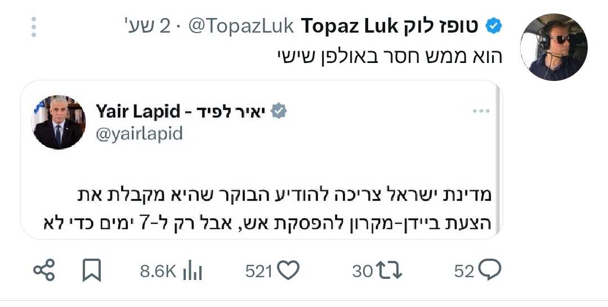Screen dimensions: 608x307
Task: Click the 521 likes count
Action: (x=259, y=272)
